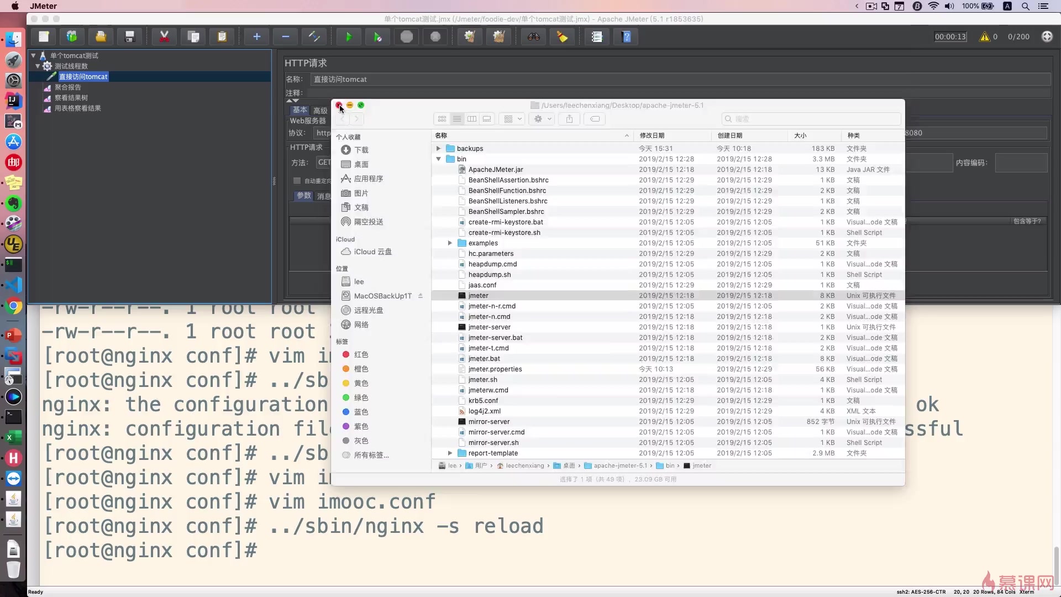Click the Open file folder icon
This screenshot has width=1061, height=597.
[x=101, y=36]
